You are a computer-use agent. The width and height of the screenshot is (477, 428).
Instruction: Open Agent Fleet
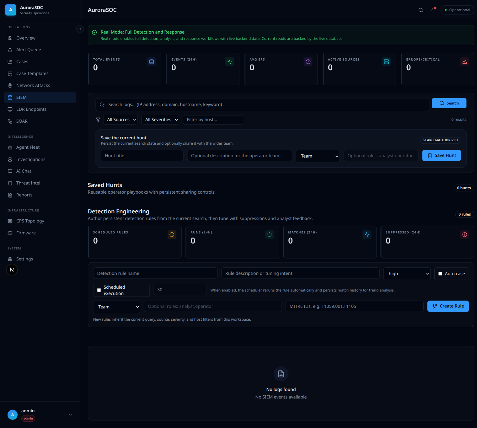(x=40, y=147)
